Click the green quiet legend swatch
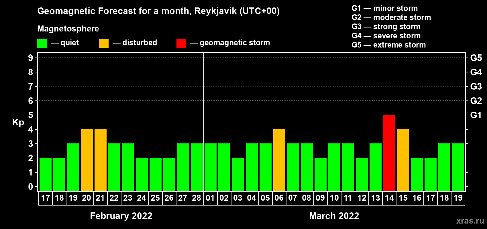Image resolution: width=487 pixels, height=229 pixels. coord(42,43)
